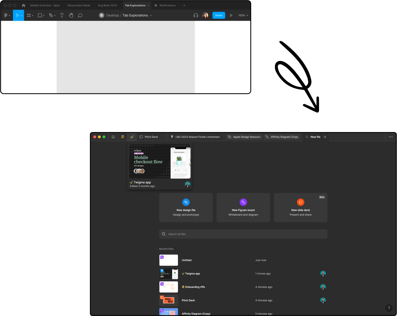
Task: Select the Hand tool
Action: coord(71,16)
